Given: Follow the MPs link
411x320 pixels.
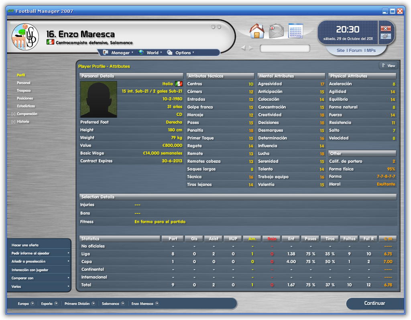Looking at the screenshot, I should coord(371,50).
